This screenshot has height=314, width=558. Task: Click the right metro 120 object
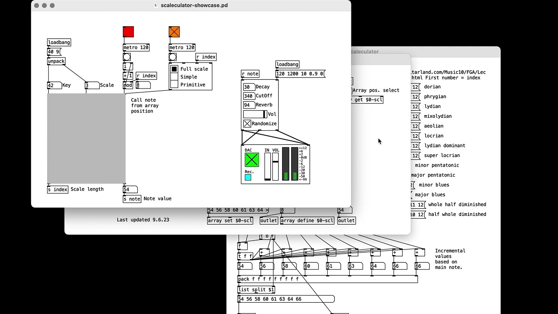182,48
